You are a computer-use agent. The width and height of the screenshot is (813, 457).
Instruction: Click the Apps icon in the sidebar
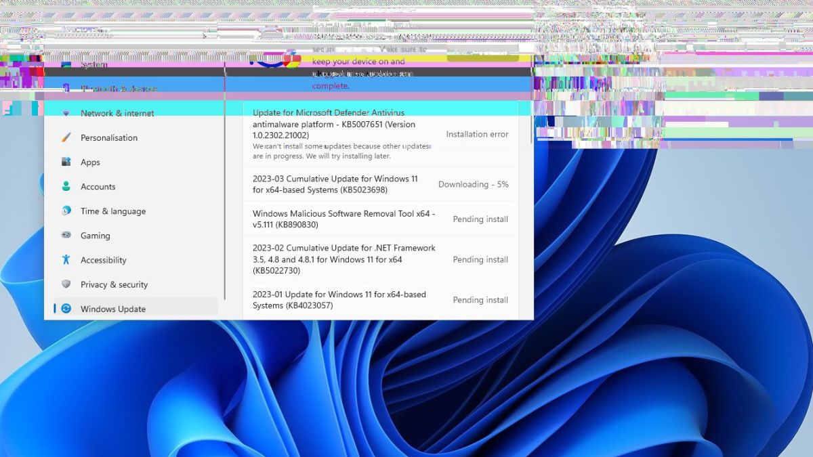pos(66,162)
